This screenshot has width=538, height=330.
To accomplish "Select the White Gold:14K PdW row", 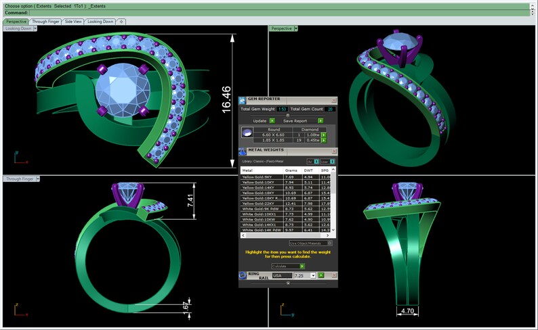I will (286, 230).
